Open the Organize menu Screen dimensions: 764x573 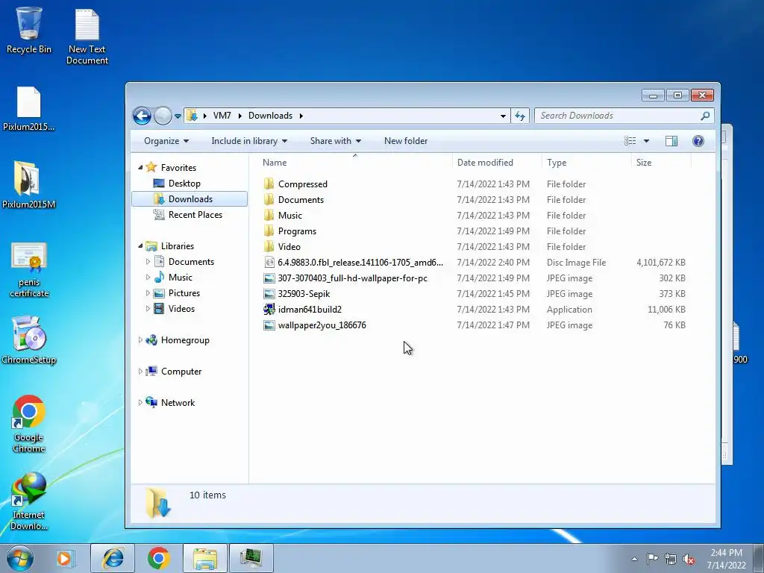click(x=166, y=141)
